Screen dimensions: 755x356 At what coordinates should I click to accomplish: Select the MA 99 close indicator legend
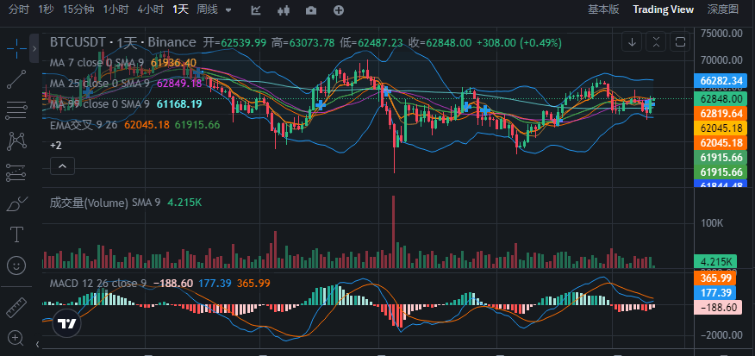[100, 104]
